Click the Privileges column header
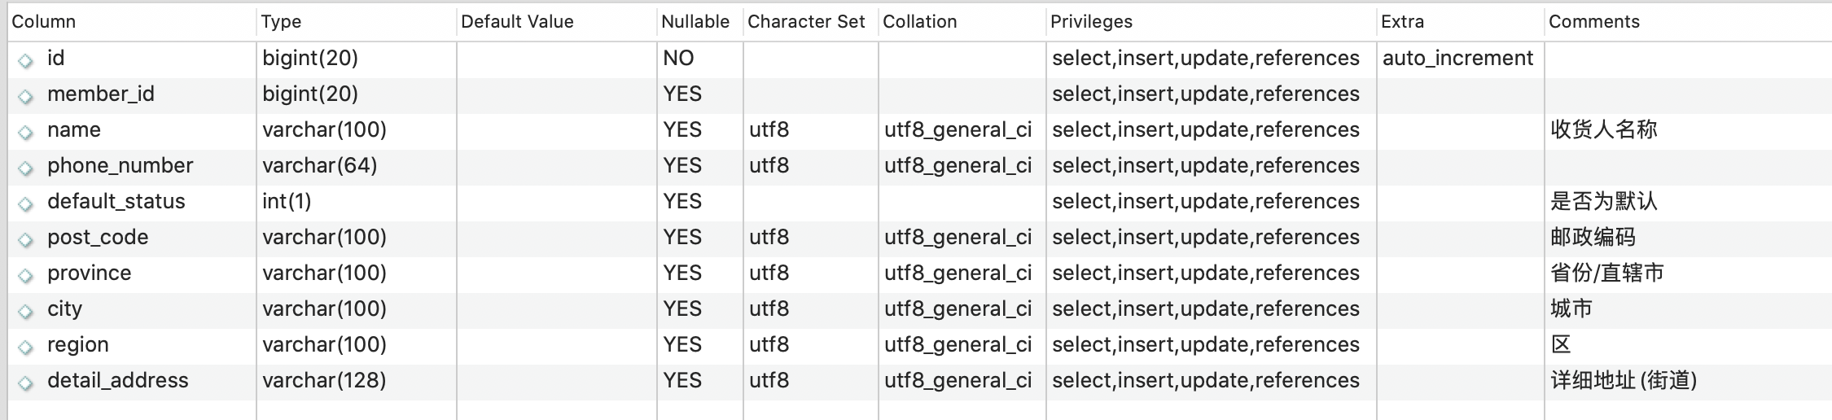Viewport: 1832px width, 420px height. coord(1091,22)
